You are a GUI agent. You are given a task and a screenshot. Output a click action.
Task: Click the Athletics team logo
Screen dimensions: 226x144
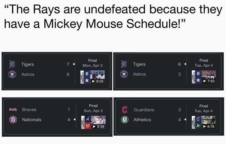click(124, 119)
